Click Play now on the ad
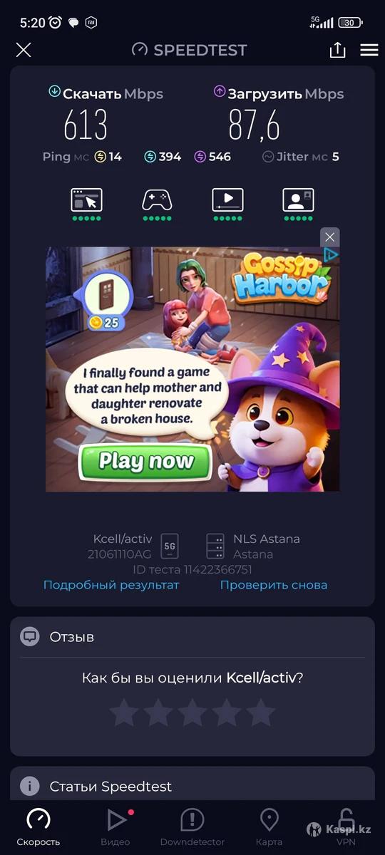The image size is (385, 855). point(146,461)
